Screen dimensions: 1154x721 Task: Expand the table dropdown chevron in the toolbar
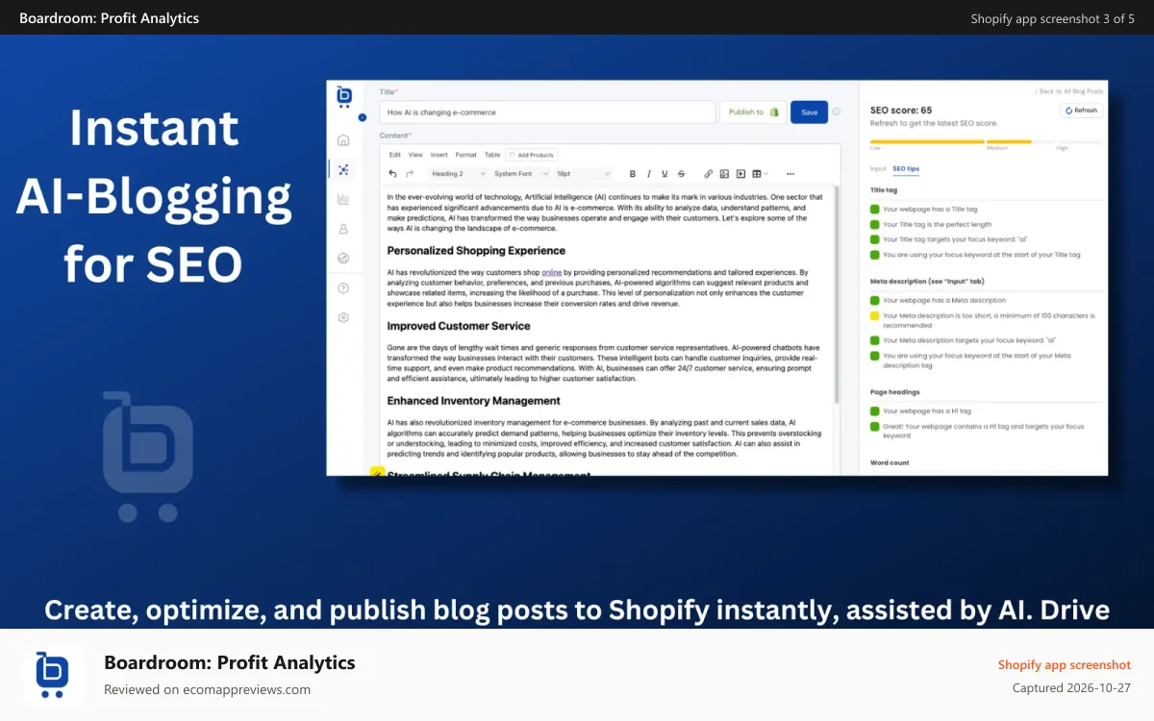point(766,174)
